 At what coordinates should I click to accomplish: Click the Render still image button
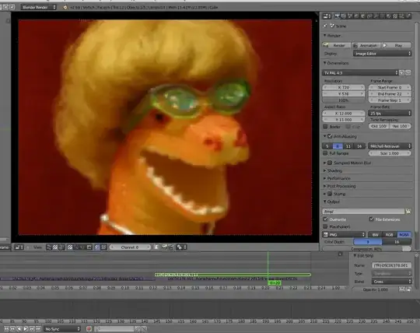coord(337,45)
